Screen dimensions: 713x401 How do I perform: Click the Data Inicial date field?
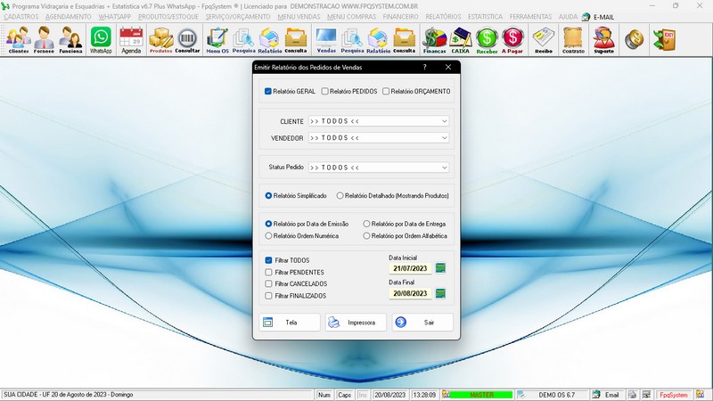(410, 268)
